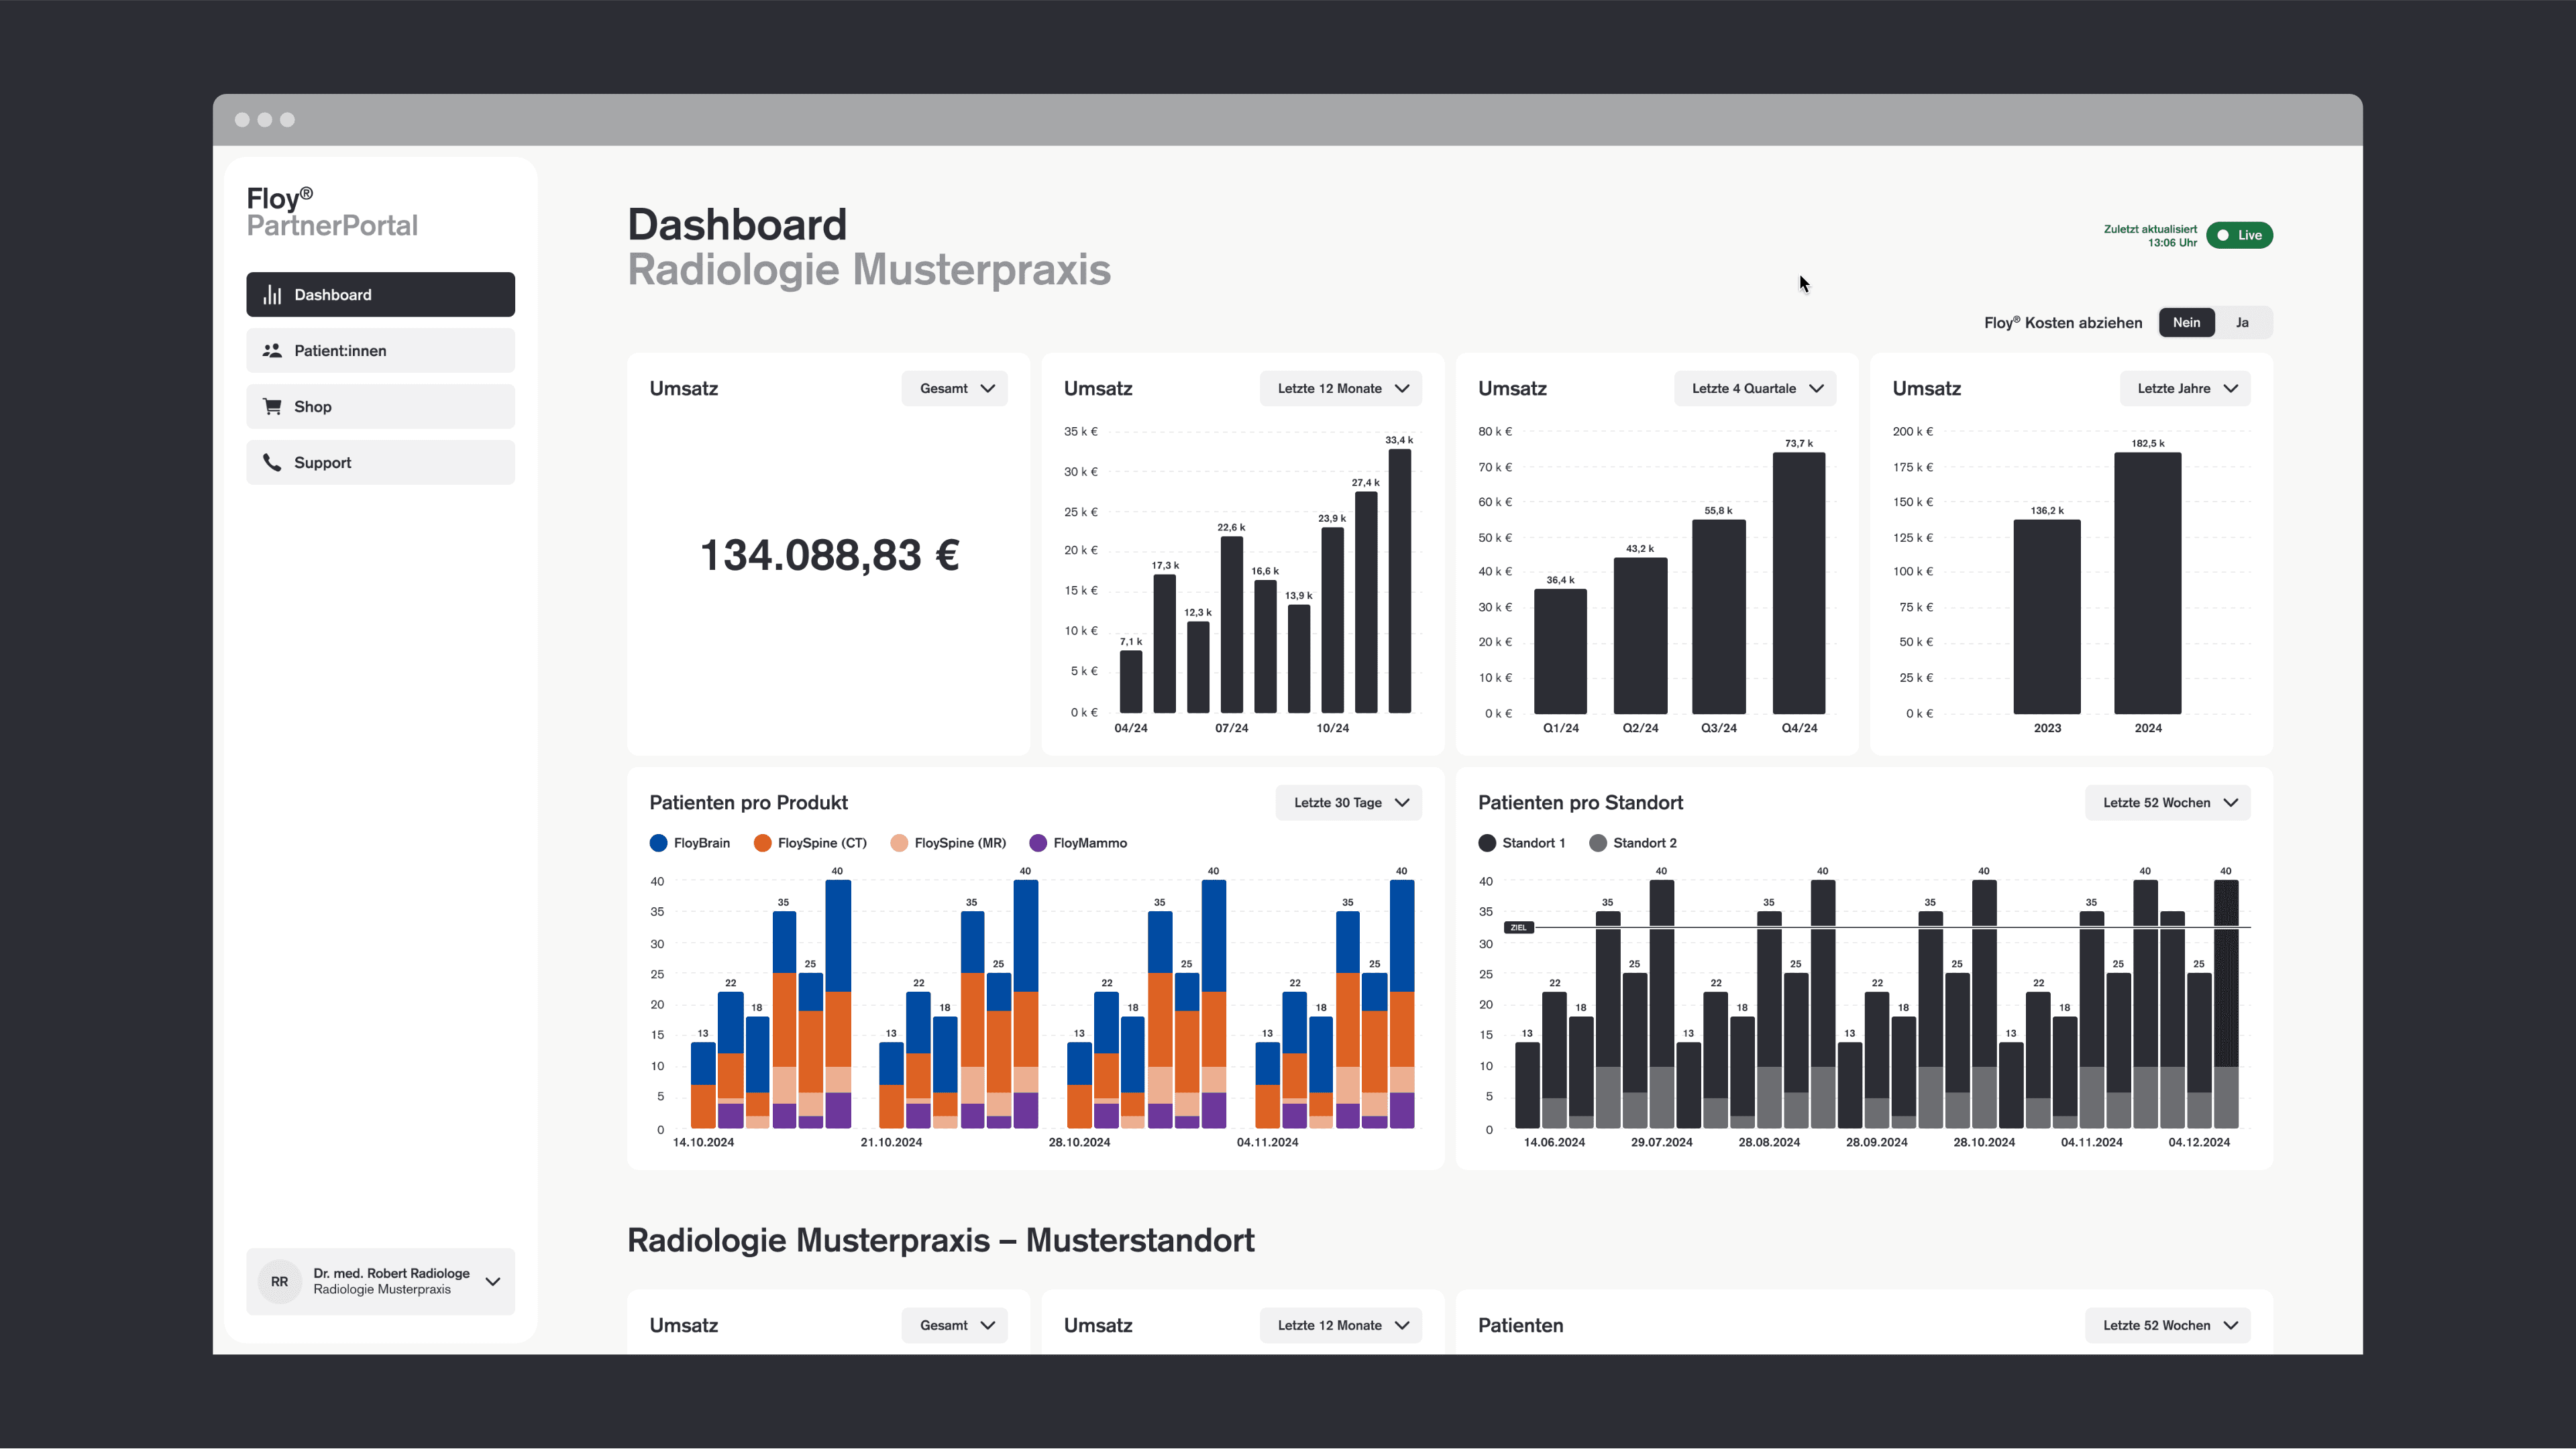Viewport: 2576px width, 1449px height.
Task: Toggle the green Live update switch
Action: (2239, 236)
